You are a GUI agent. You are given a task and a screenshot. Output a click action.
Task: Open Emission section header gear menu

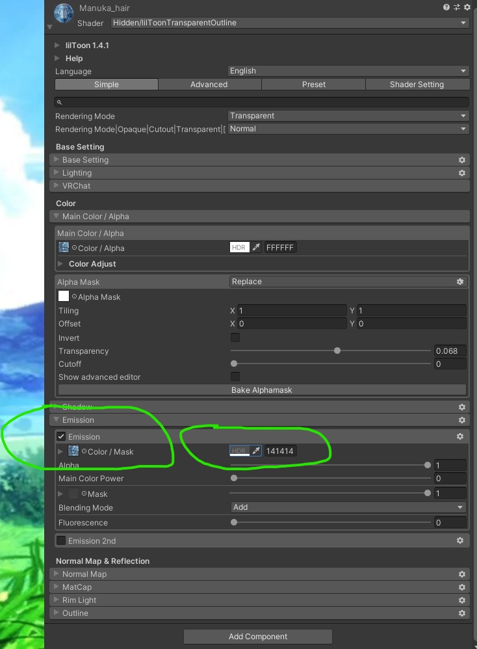click(x=462, y=420)
